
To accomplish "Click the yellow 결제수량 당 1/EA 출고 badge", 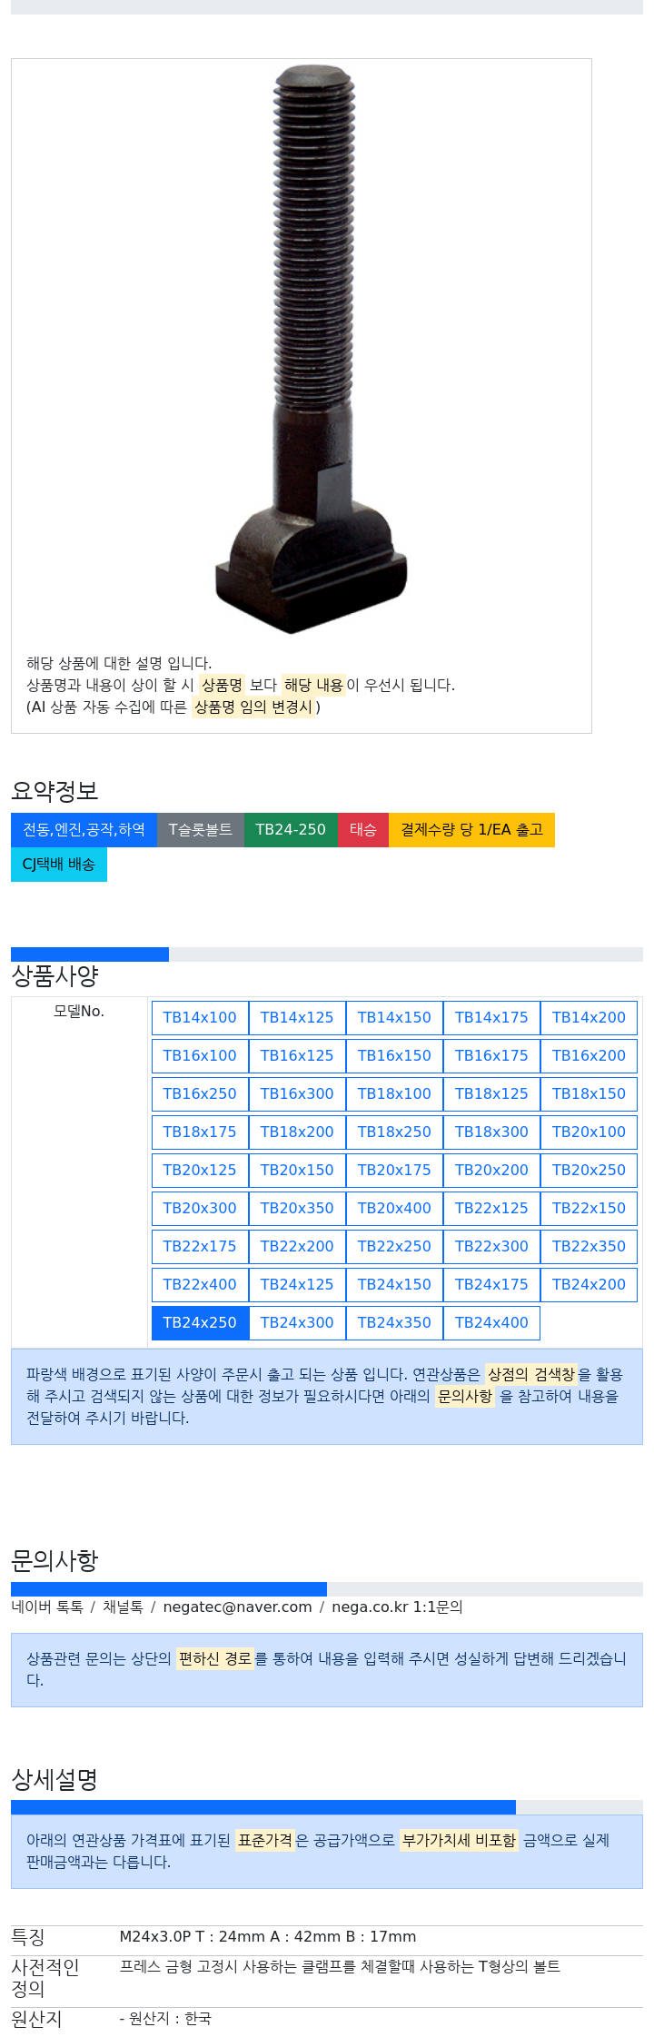I will (x=471, y=830).
